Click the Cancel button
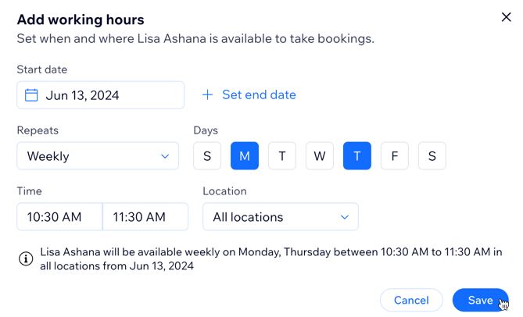This screenshot has height=317, width=523. click(x=411, y=301)
